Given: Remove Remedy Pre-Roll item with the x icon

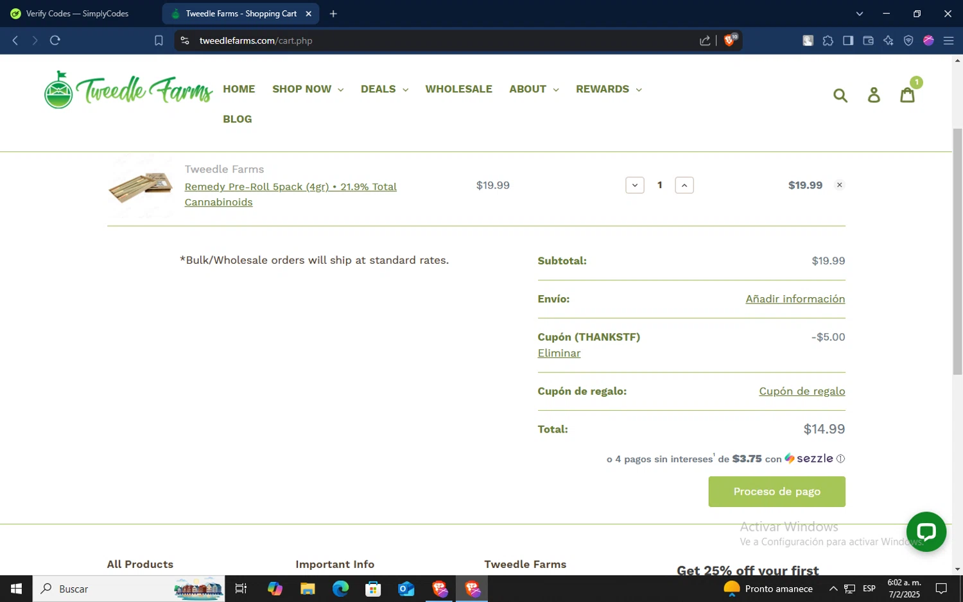Looking at the screenshot, I should [x=839, y=185].
